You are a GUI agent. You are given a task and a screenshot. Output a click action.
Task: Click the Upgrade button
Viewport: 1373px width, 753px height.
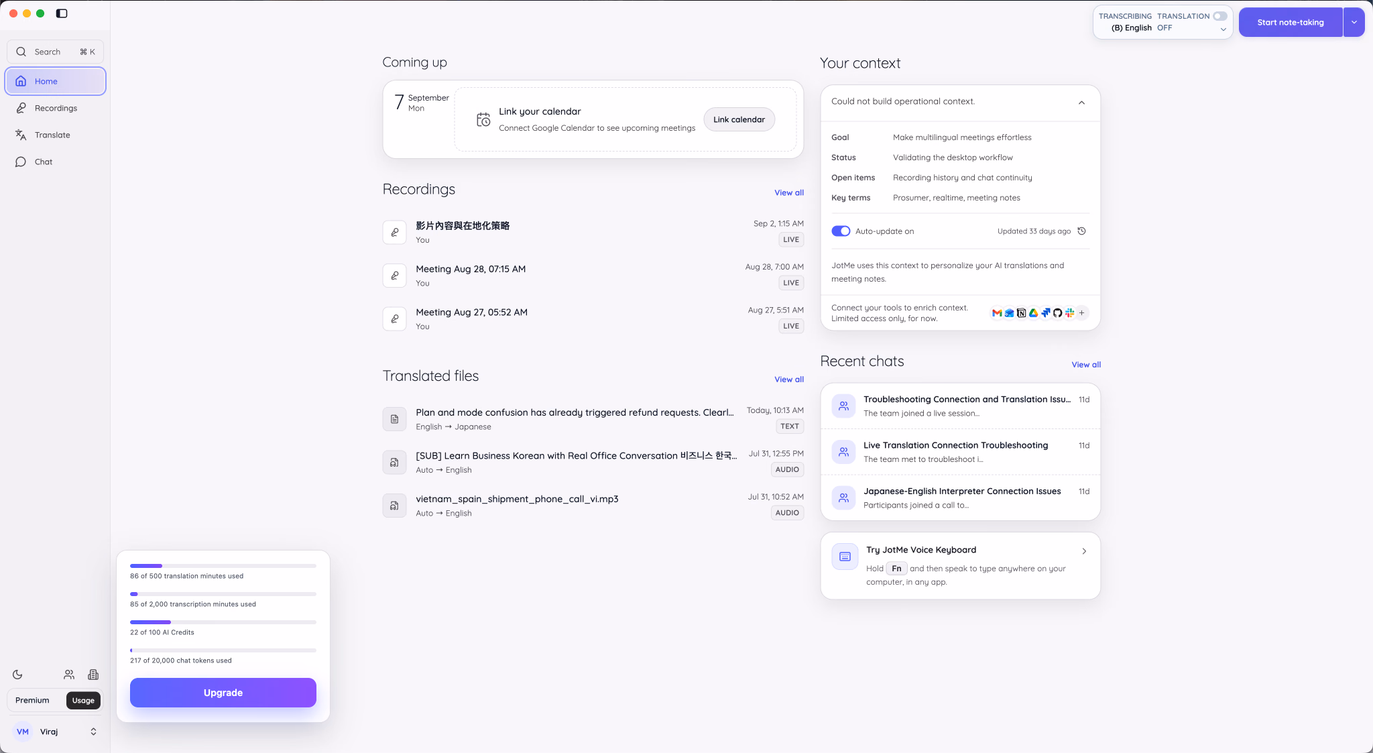point(223,693)
